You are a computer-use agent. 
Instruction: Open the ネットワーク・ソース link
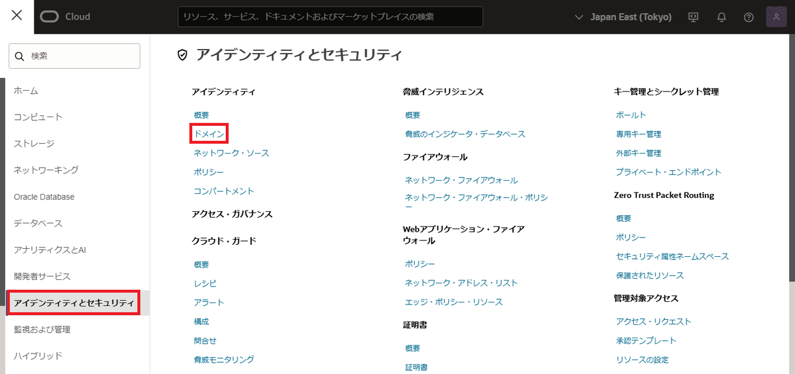pyautogui.click(x=231, y=153)
